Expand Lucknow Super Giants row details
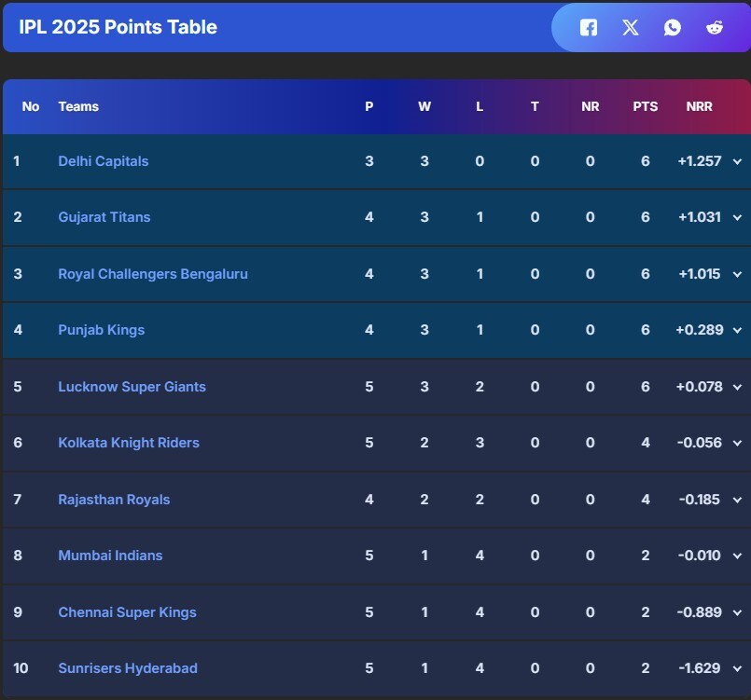 pyautogui.click(x=737, y=386)
